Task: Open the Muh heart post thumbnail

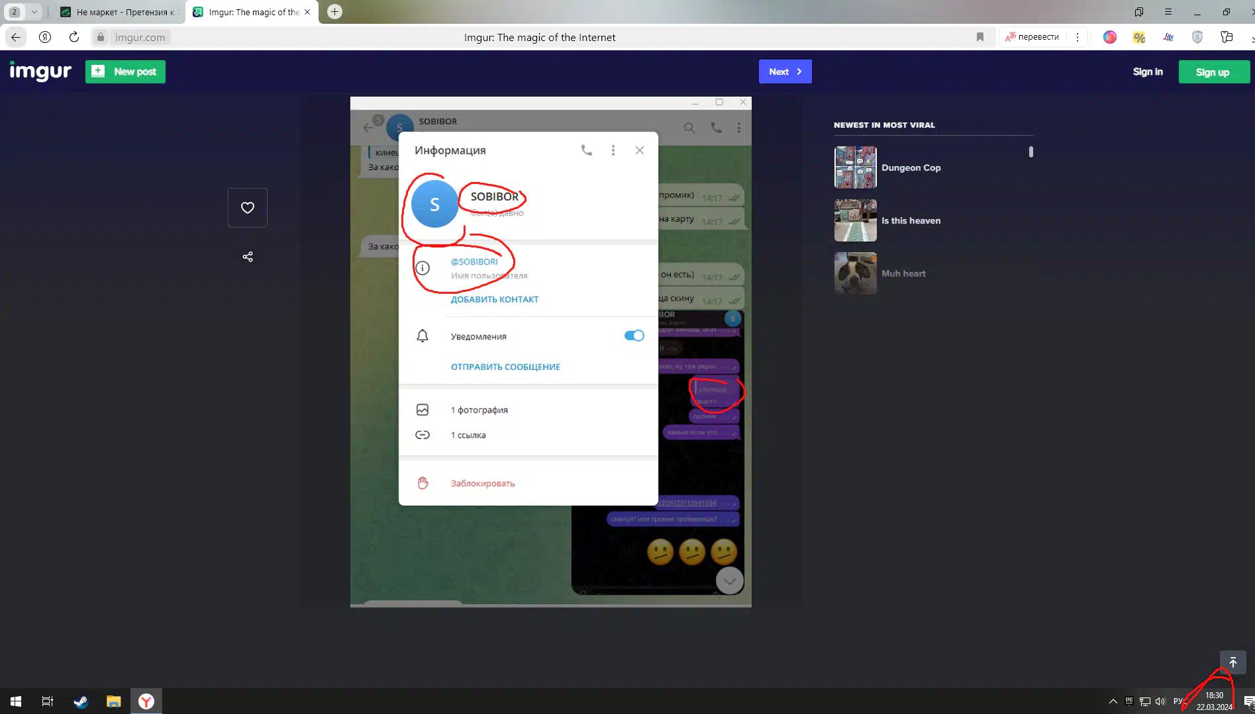Action: 855,273
